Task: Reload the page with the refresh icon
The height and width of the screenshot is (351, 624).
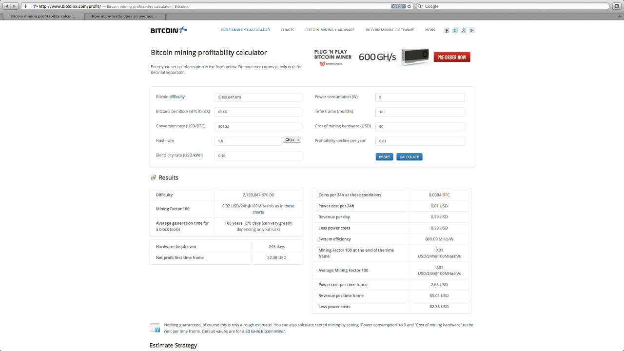Action: (x=409, y=6)
